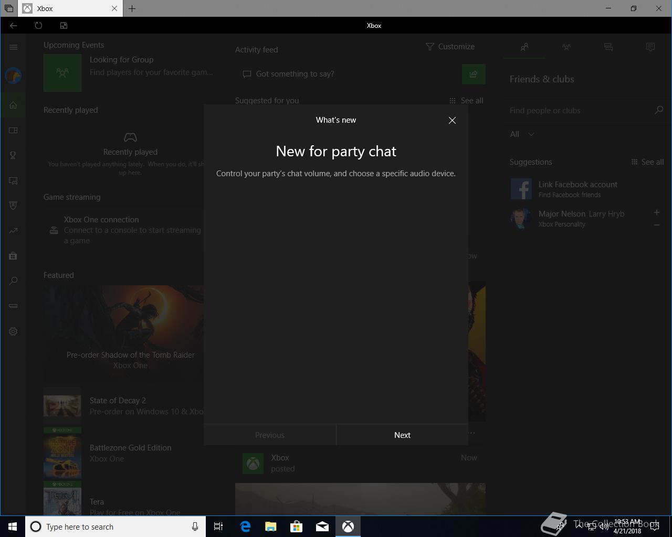
Task: Remove Major Nelson suggestion with minus
Action: [656, 225]
